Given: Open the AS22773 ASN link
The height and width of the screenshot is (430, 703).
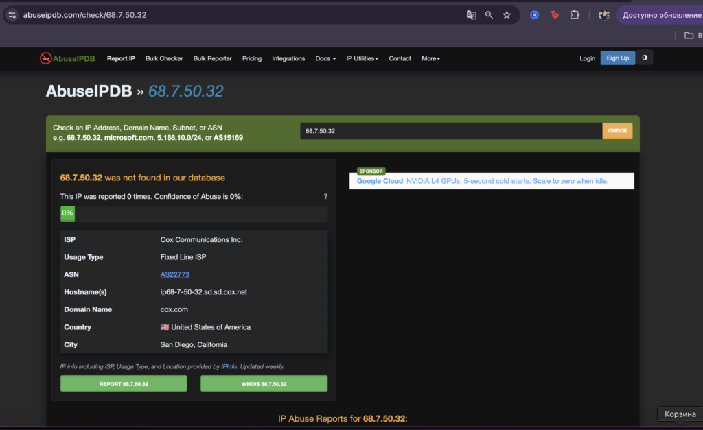Looking at the screenshot, I should pos(175,274).
